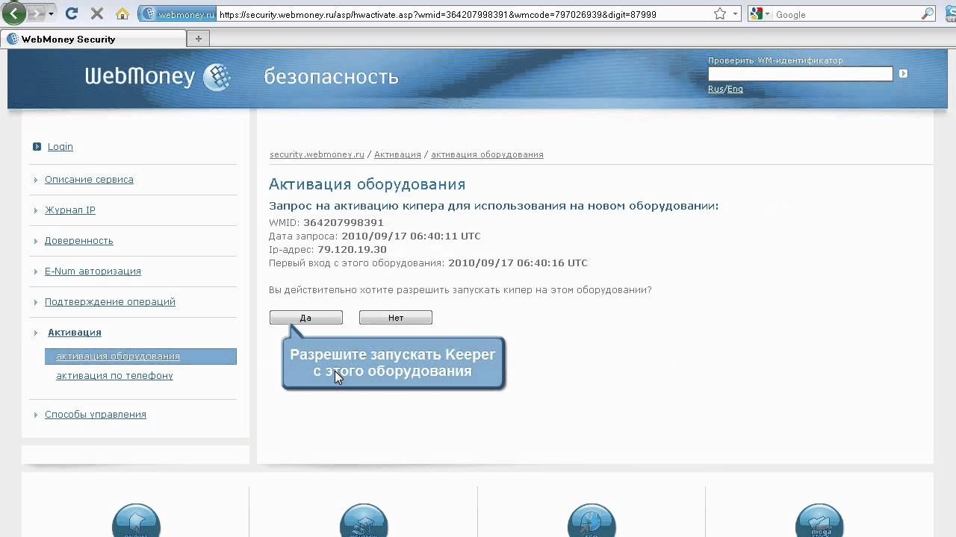The height and width of the screenshot is (537, 956).
Task: Expand Журнал IP arrow bullet
Action: point(36,210)
